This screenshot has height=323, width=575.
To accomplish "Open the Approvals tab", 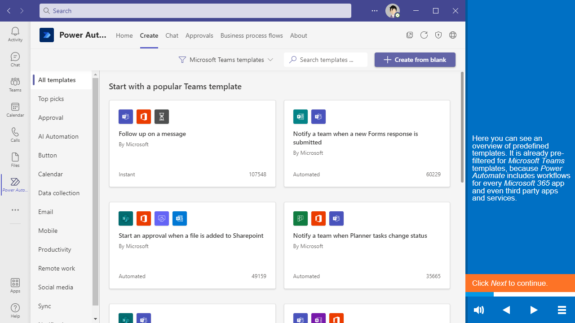I will pos(199,35).
